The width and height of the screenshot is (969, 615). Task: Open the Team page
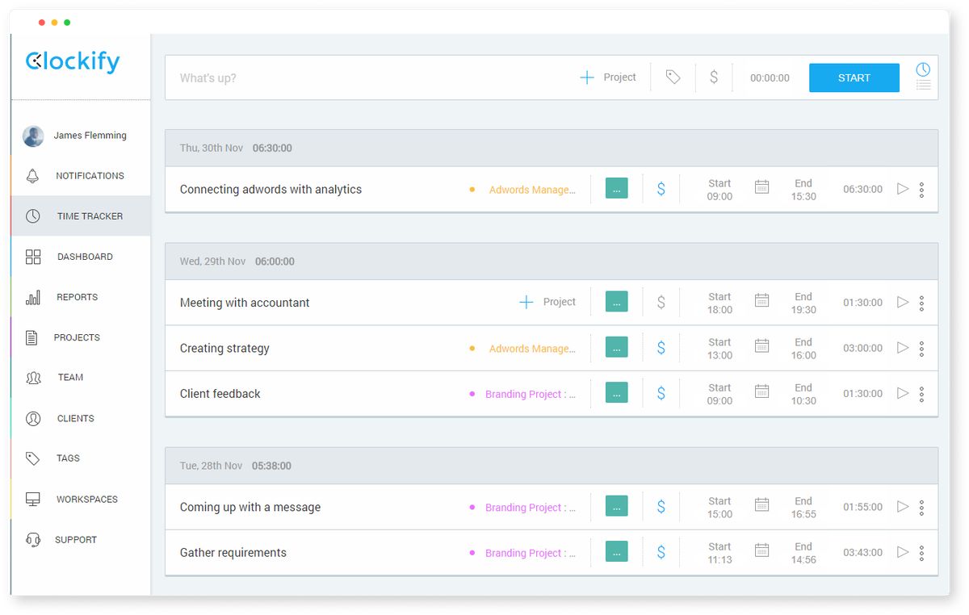(x=70, y=377)
